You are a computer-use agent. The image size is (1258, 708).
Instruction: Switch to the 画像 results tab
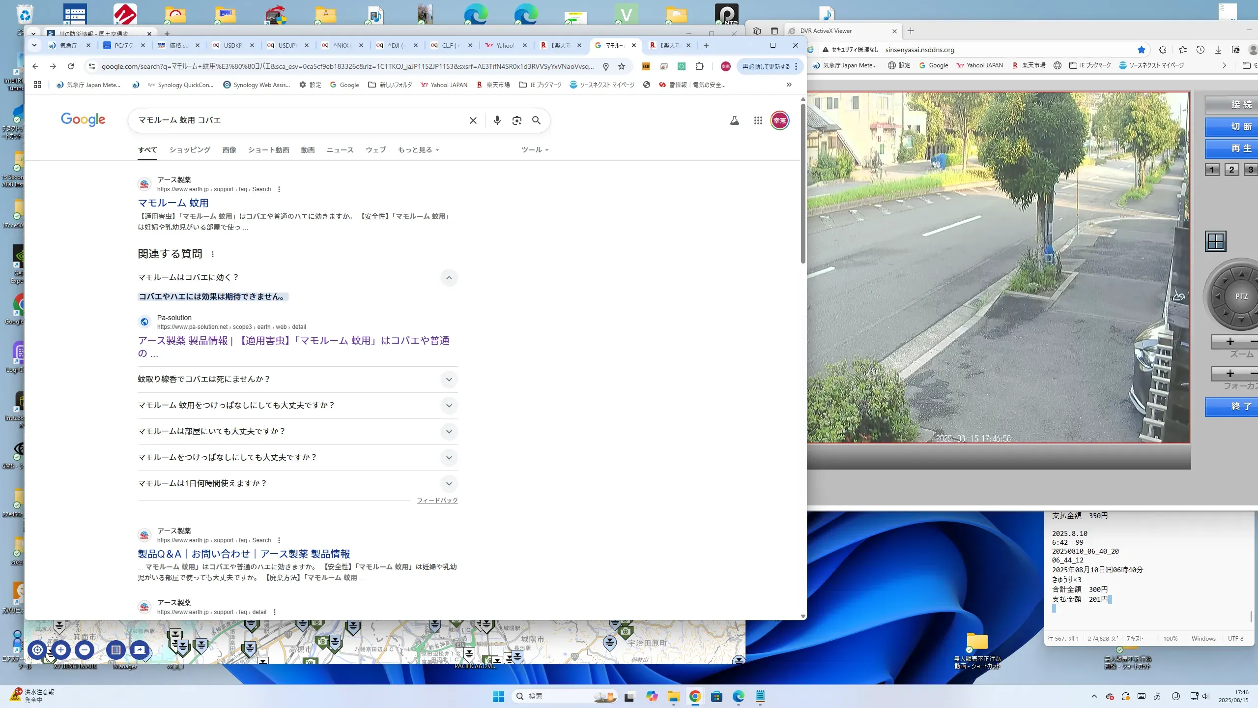coord(229,150)
